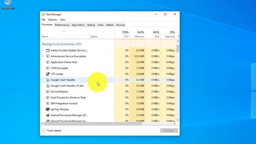Screen dimensions: 256x144
Task: Switch to the Details tab
Action: click(110, 25)
